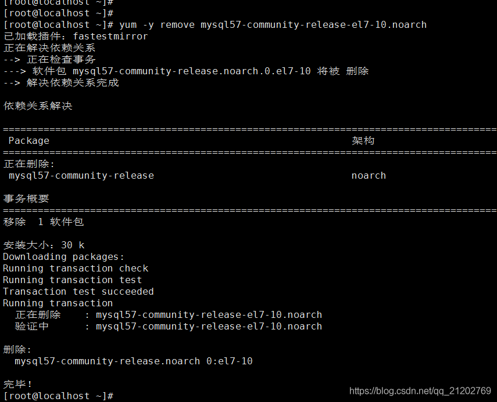
Task: Click the 'Transaction test succeeded' line
Action: 78,292
